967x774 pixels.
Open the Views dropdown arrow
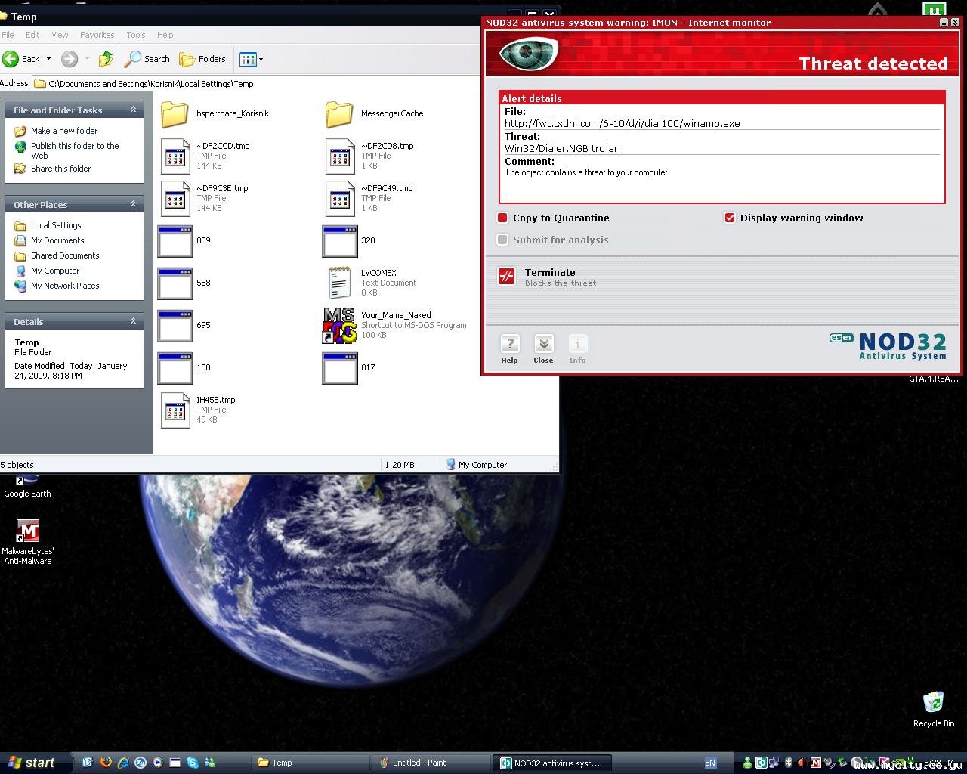point(261,59)
